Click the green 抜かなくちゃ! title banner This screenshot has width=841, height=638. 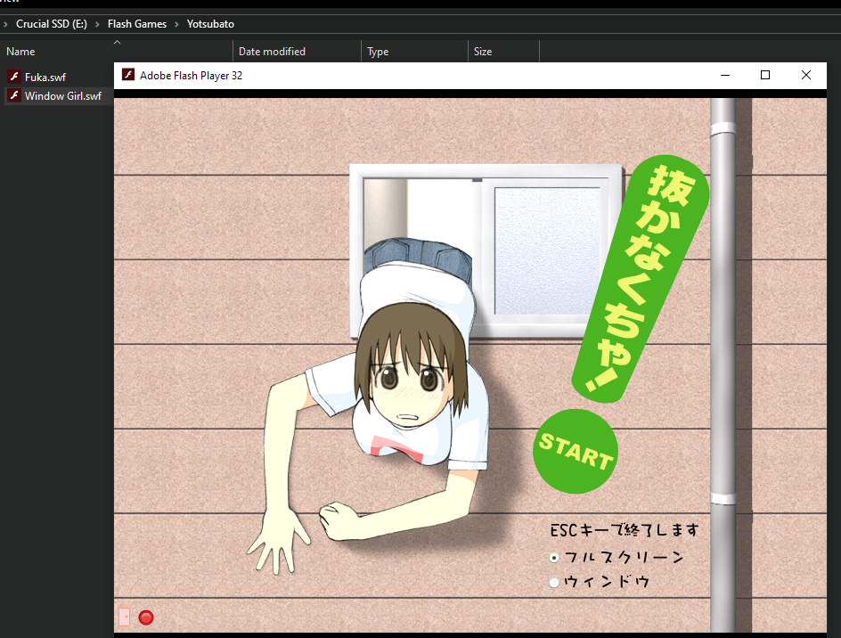[641, 279]
